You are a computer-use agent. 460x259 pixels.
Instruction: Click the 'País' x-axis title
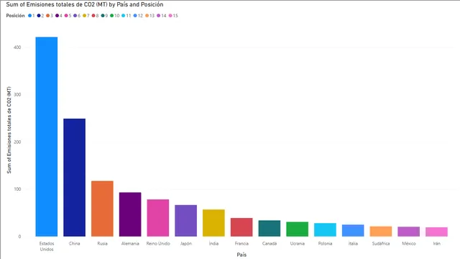tap(241, 255)
